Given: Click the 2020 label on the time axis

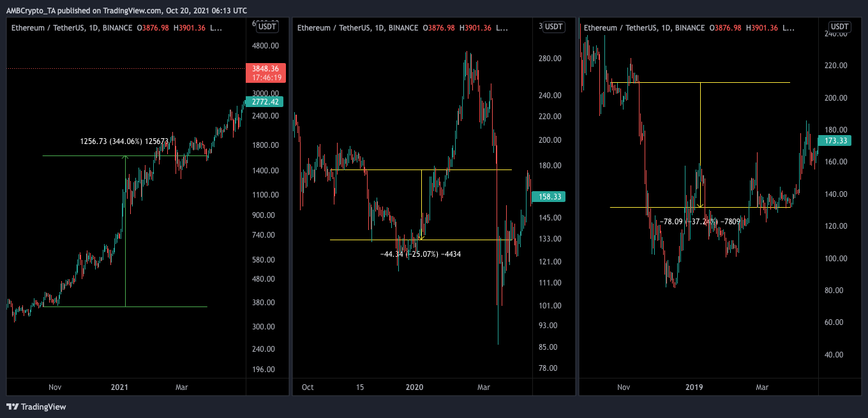Looking at the screenshot, I should click(414, 387).
